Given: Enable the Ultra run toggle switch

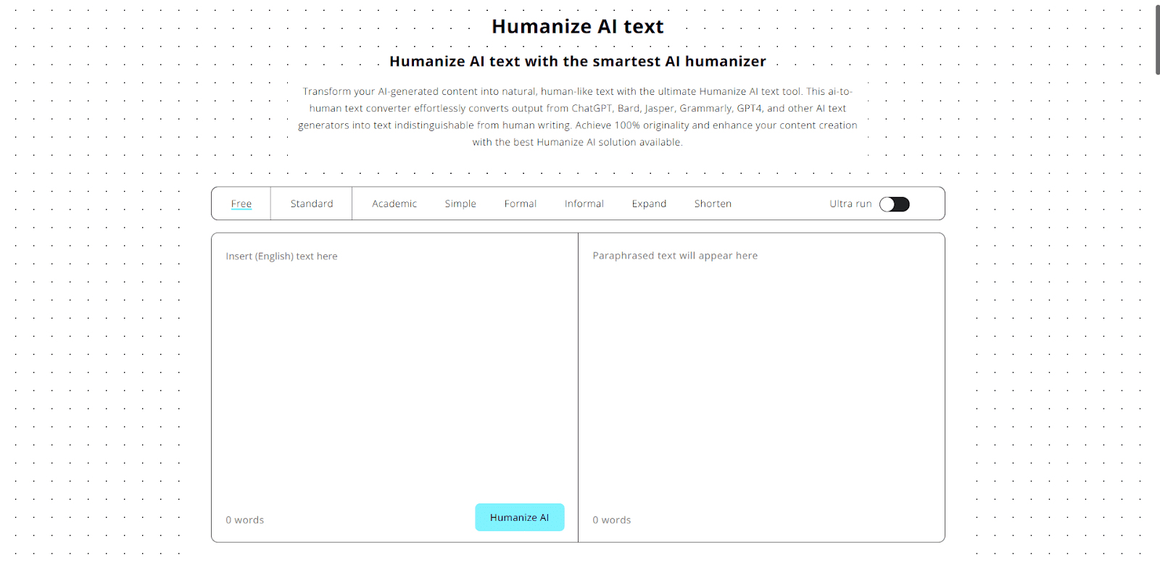Looking at the screenshot, I should (895, 204).
